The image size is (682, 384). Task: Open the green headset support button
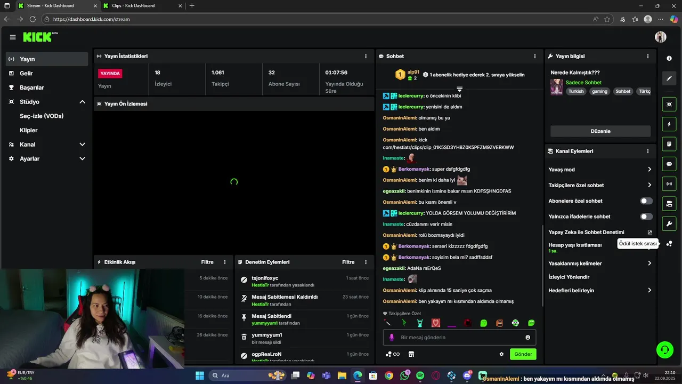[x=665, y=350]
